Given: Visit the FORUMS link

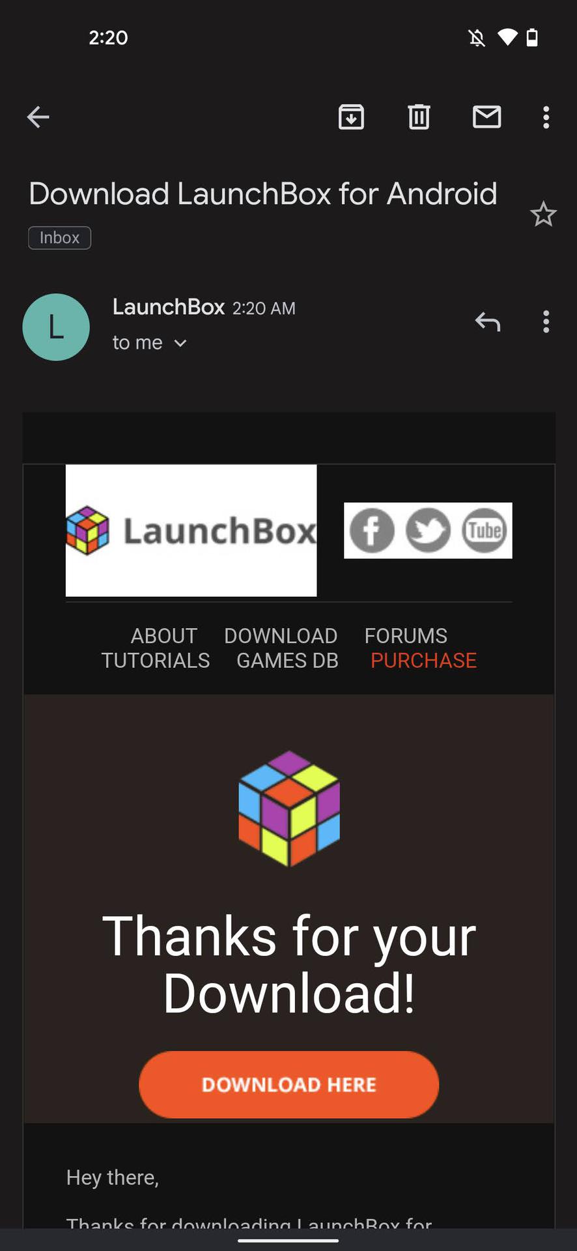Looking at the screenshot, I should pyautogui.click(x=406, y=636).
